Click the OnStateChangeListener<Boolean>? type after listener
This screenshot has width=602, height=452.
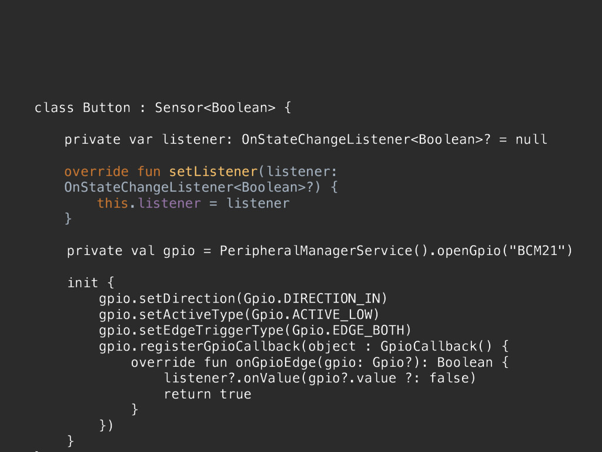(366, 139)
